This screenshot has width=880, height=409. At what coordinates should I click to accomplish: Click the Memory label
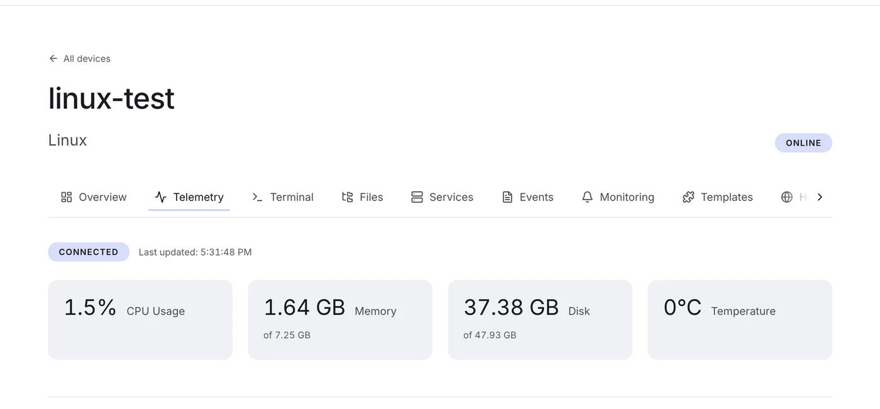[375, 311]
